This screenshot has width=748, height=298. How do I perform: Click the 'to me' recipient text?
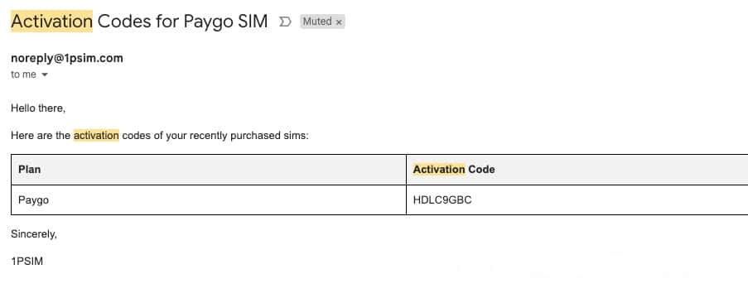click(23, 74)
